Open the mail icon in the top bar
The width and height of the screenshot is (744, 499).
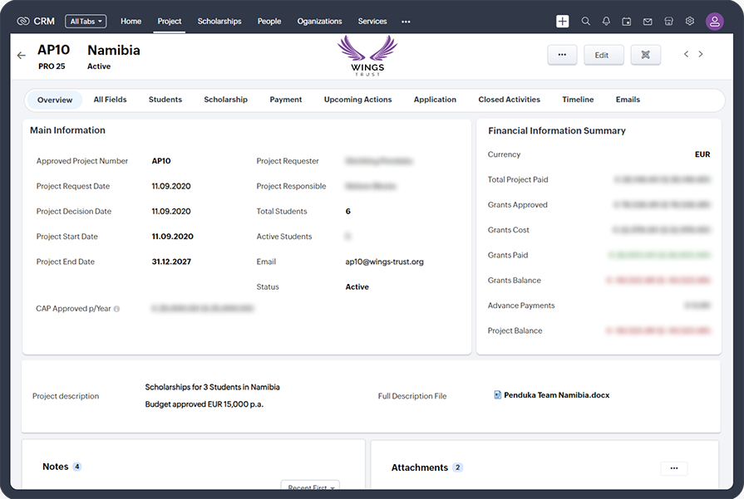(648, 21)
